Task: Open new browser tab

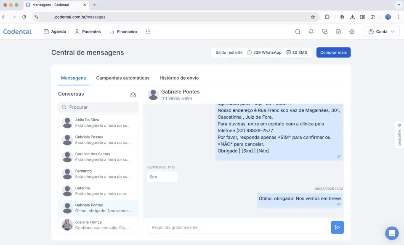Action: [x=95, y=5]
